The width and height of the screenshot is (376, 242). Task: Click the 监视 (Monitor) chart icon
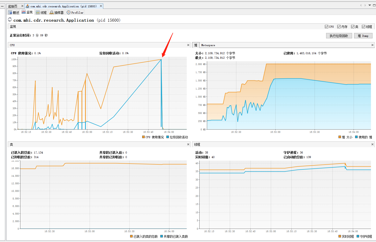point(24,12)
